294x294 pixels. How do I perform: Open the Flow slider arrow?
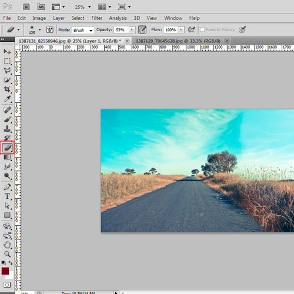181,29
